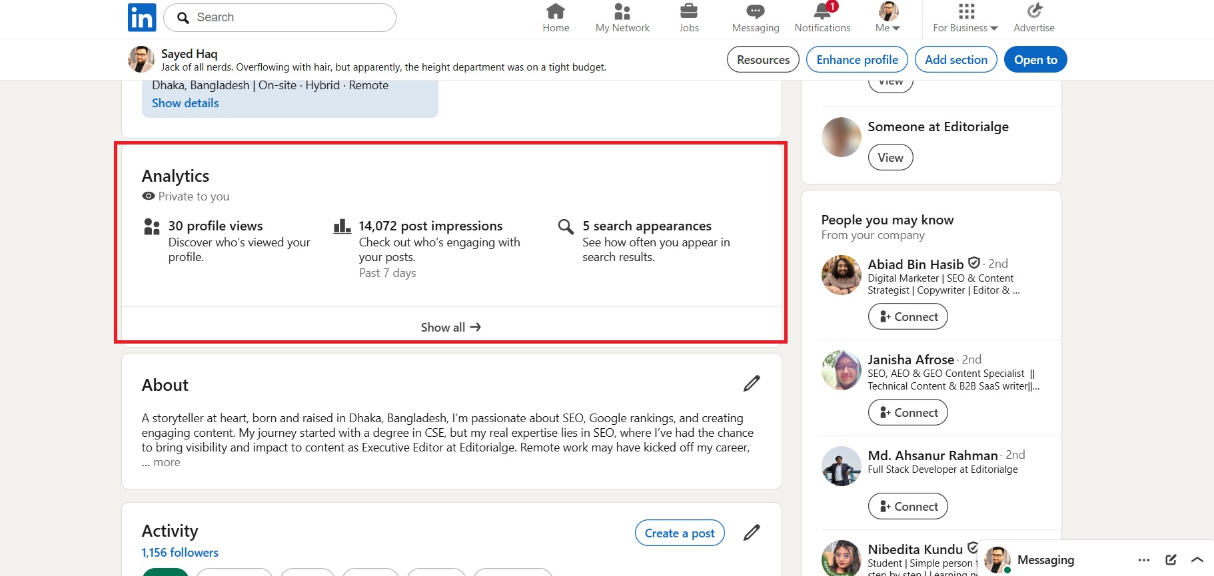Connect with Md. Ahsanur Rahman
This screenshot has width=1214, height=576.
[908, 506]
